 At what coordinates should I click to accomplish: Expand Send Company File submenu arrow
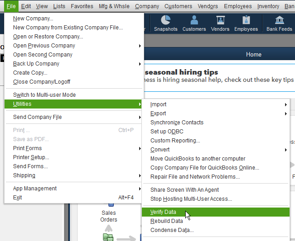pos(140,117)
